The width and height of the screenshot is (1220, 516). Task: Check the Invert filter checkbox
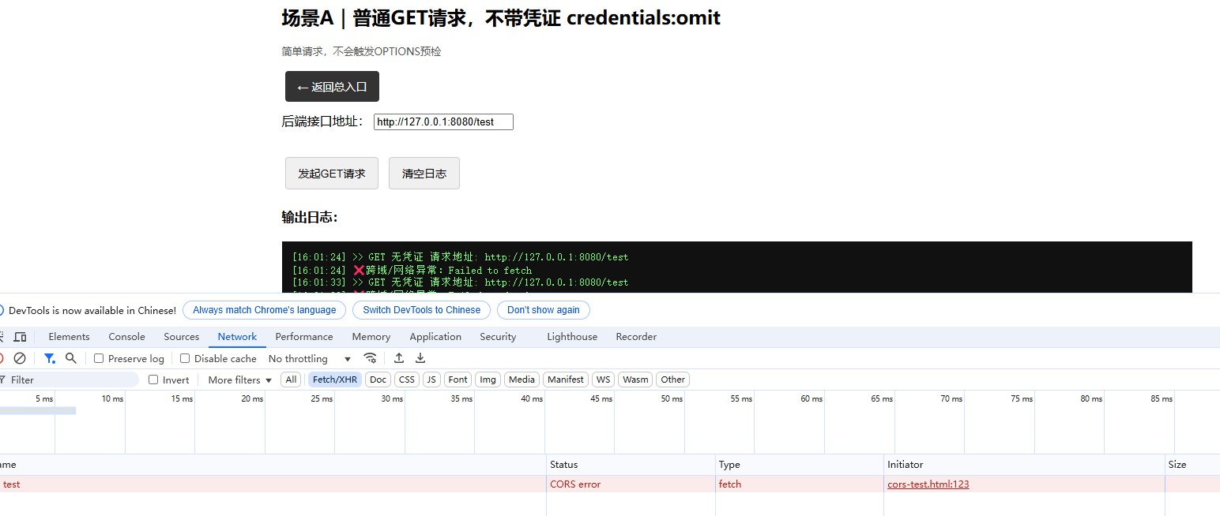[153, 380]
